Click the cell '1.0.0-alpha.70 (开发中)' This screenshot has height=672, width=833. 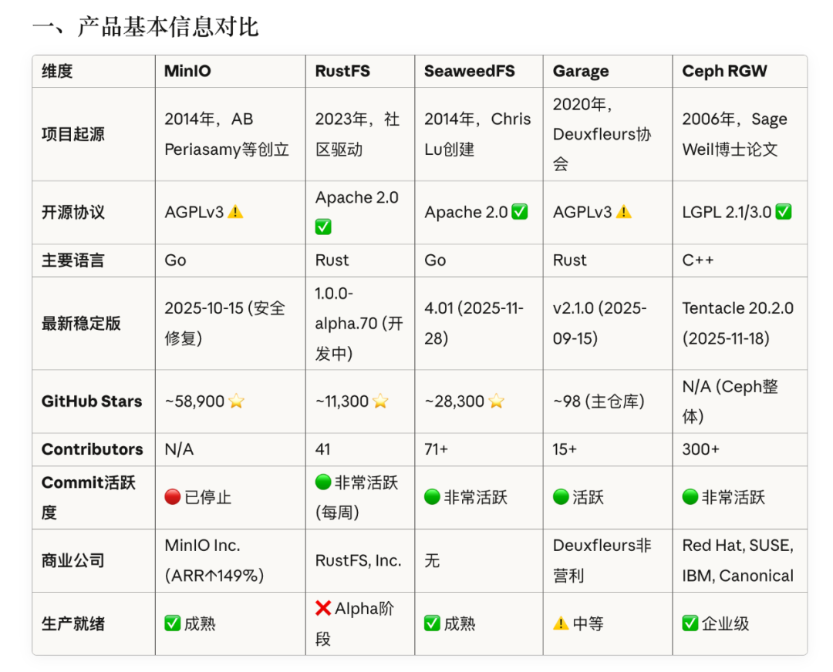pyautogui.click(x=359, y=323)
